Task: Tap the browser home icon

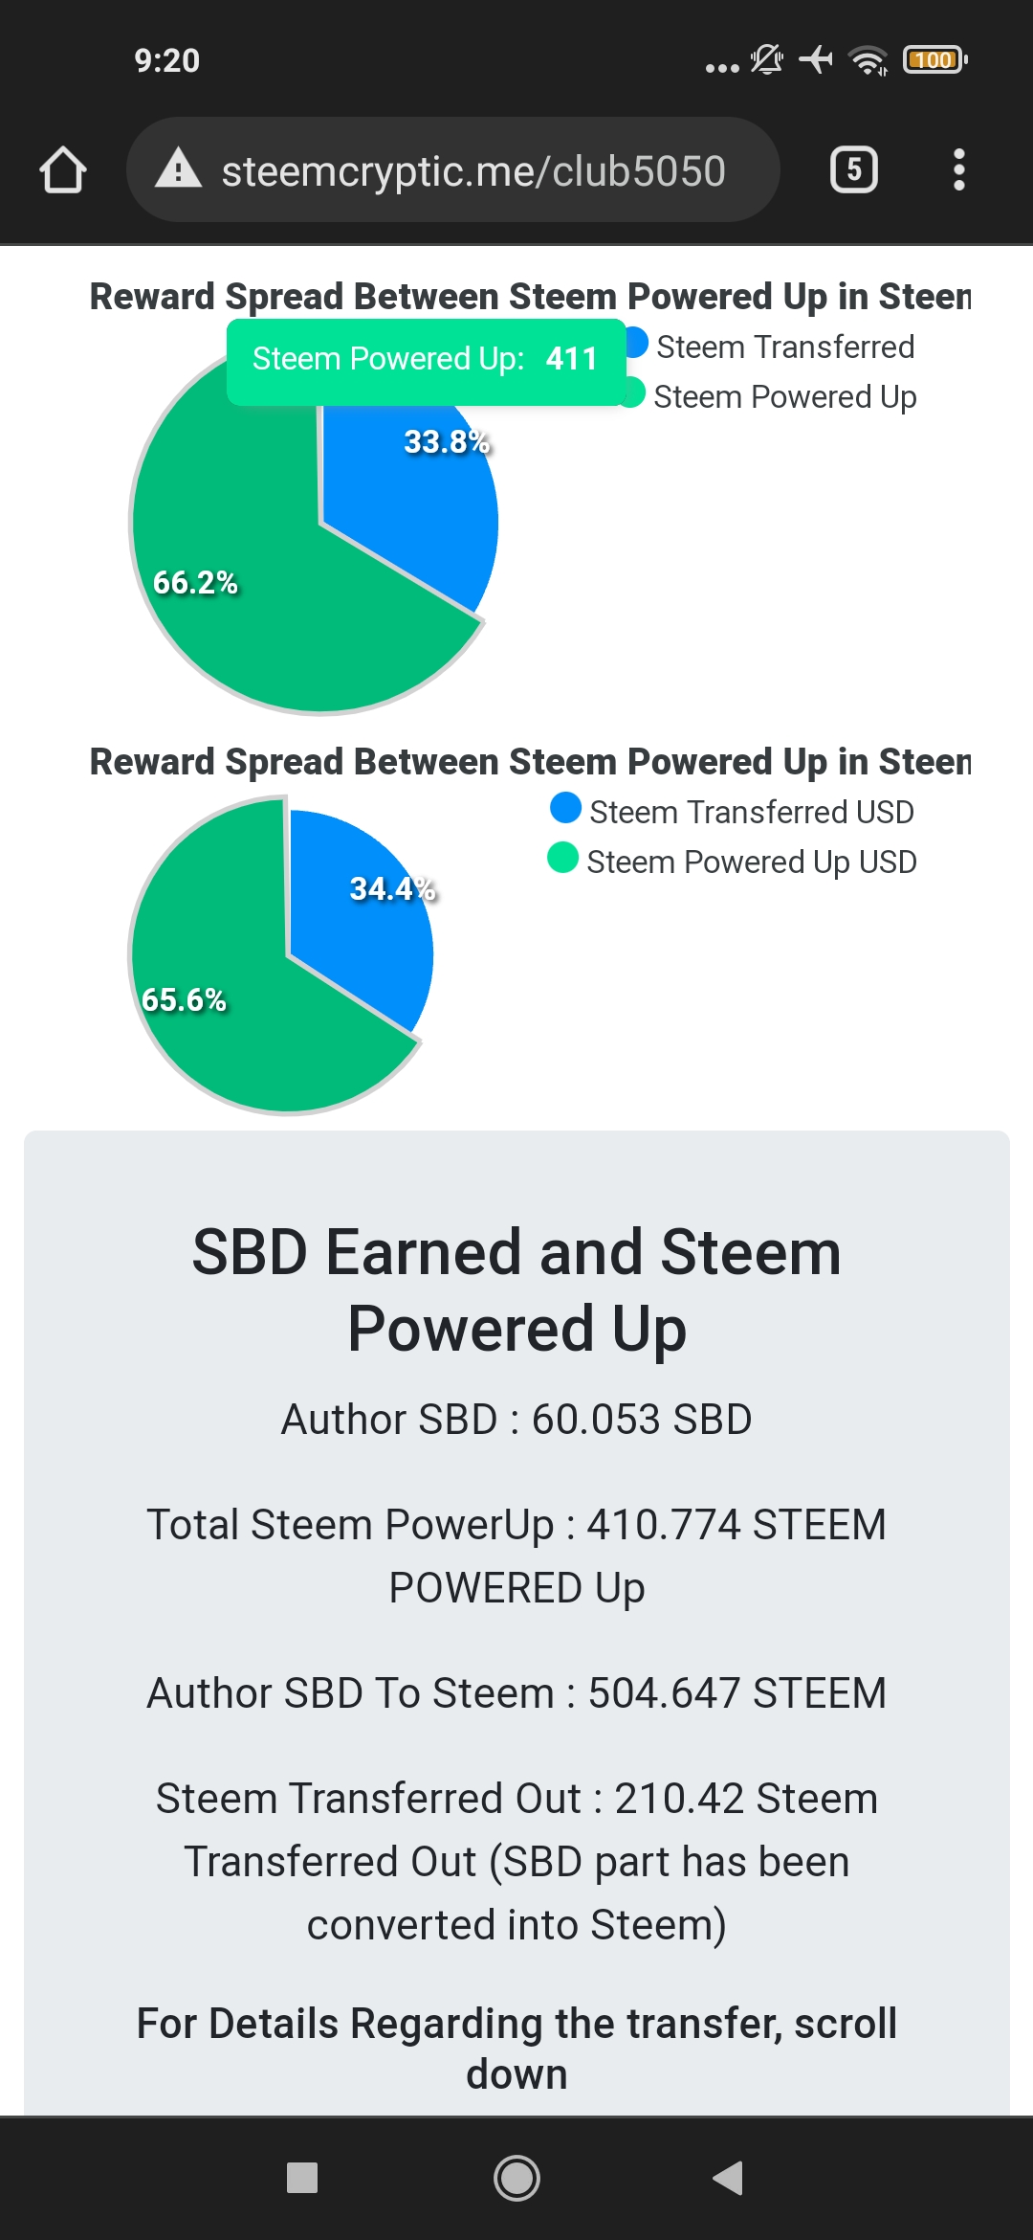Action: tap(63, 170)
